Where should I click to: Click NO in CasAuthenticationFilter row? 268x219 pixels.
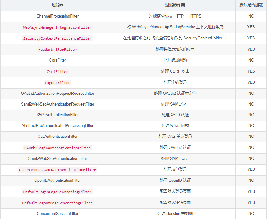coord(251,136)
